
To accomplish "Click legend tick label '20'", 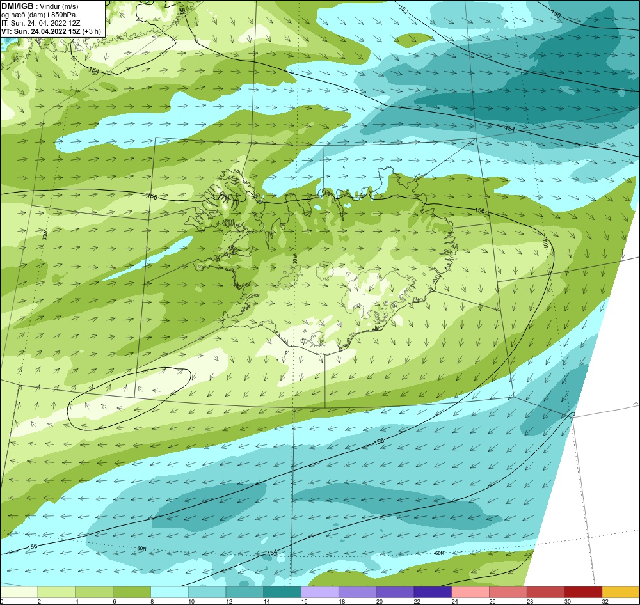I will pos(379,601).
